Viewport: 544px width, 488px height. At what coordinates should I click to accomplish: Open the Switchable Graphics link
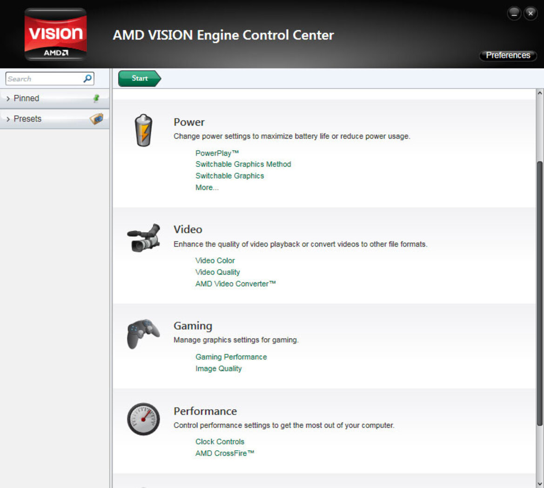[x=230, y=176]
